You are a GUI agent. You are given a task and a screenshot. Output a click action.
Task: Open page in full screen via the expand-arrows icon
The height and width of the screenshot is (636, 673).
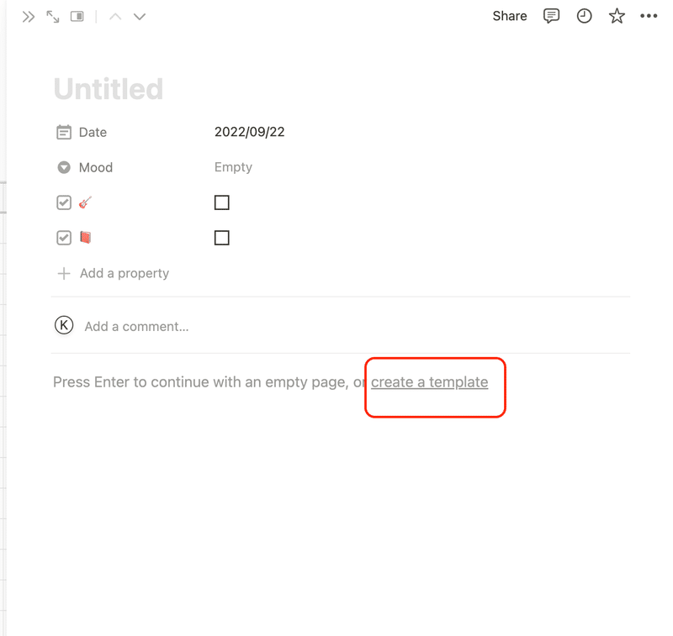click(x=53, y=17)
